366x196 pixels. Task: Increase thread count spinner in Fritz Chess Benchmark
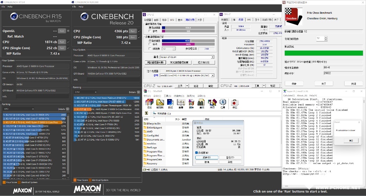(326, 37)
